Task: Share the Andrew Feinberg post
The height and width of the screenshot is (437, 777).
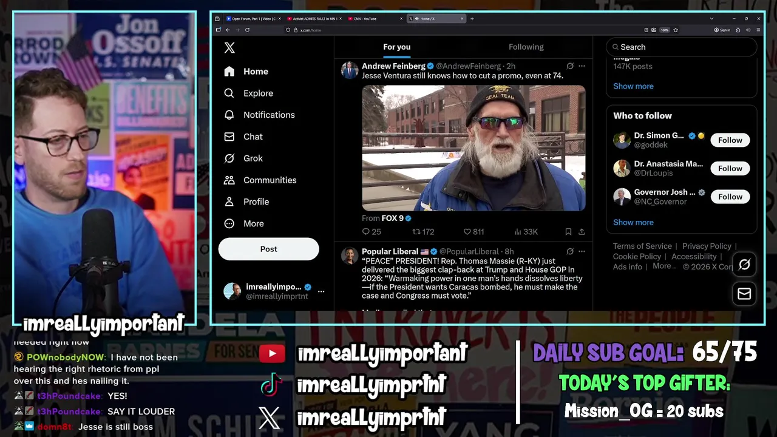Action: point(582,231)
